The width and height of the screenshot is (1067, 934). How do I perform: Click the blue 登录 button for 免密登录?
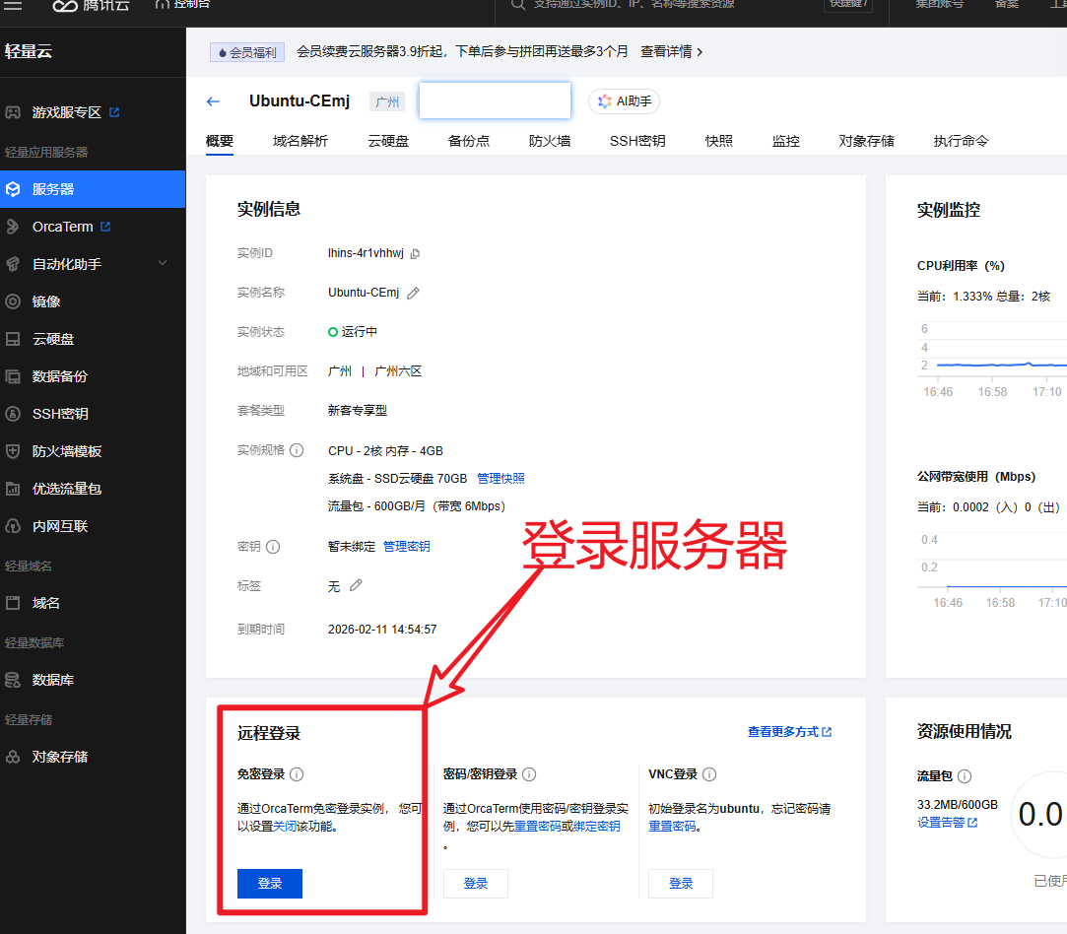270,884
